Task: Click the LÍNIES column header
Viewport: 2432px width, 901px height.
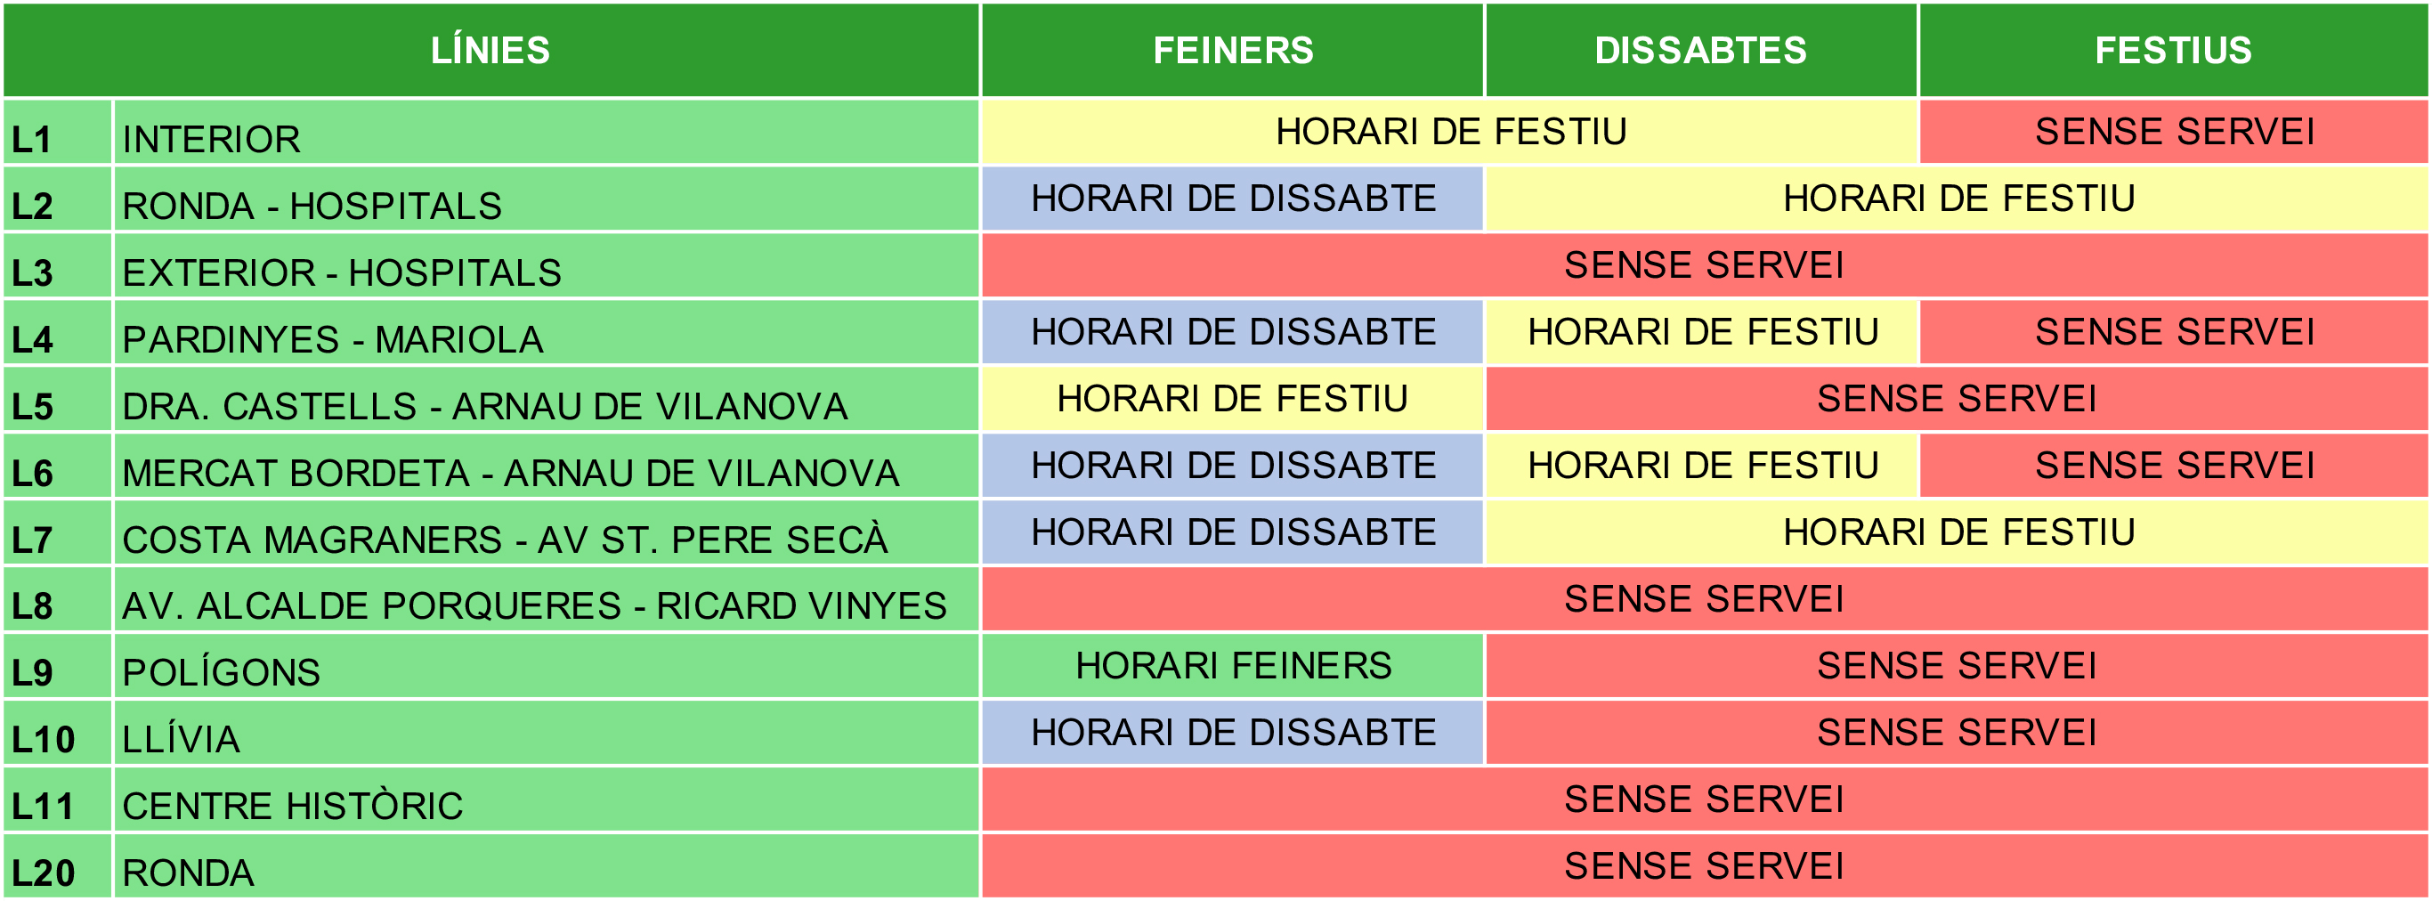Action: pos(490,50)
